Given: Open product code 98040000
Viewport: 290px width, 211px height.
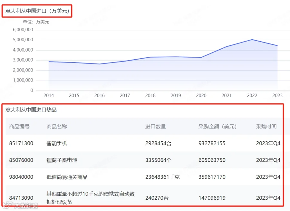Looking at the screenshot, I should (21, 177).
